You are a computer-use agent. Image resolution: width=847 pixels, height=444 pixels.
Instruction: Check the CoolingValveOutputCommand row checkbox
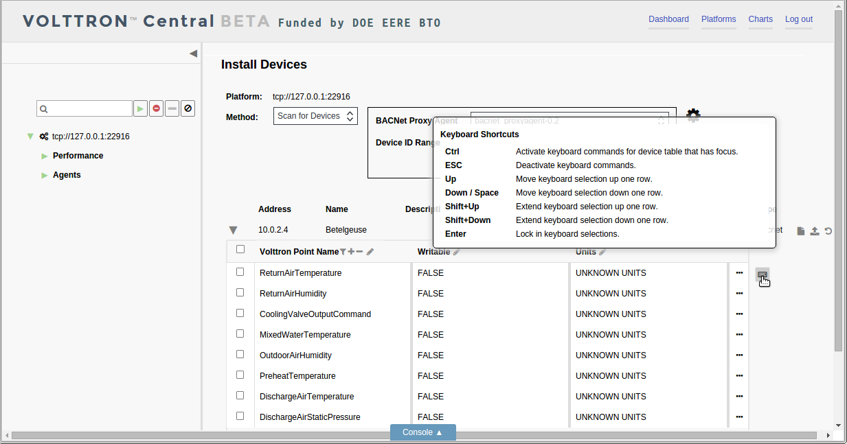[x=240, y=313]
